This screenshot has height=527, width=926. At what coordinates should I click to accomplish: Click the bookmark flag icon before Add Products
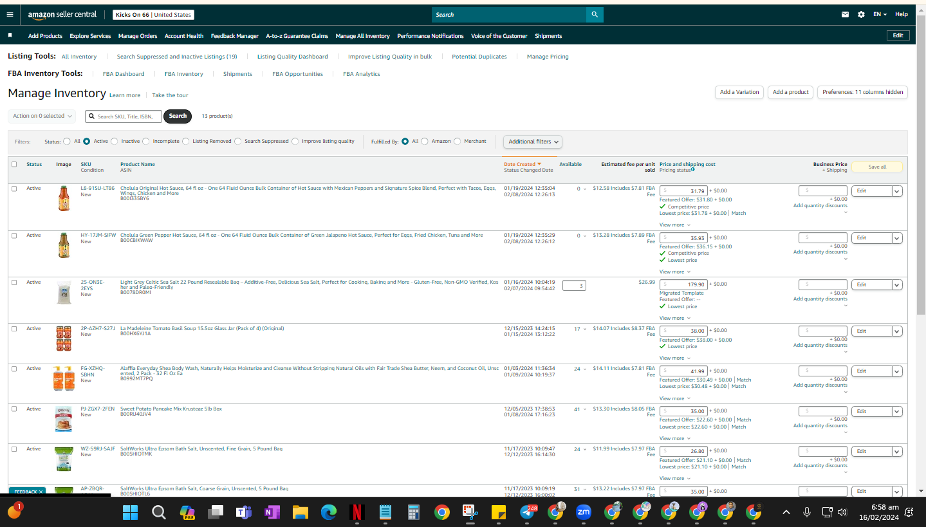coord(10,35)
